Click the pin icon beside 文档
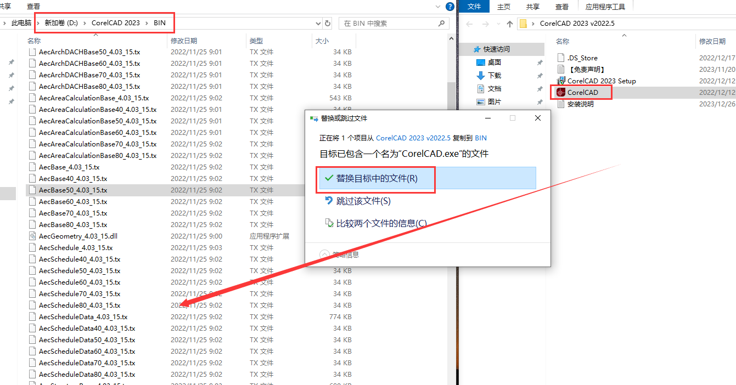The image size is (736, 385). tap(540, 89)
